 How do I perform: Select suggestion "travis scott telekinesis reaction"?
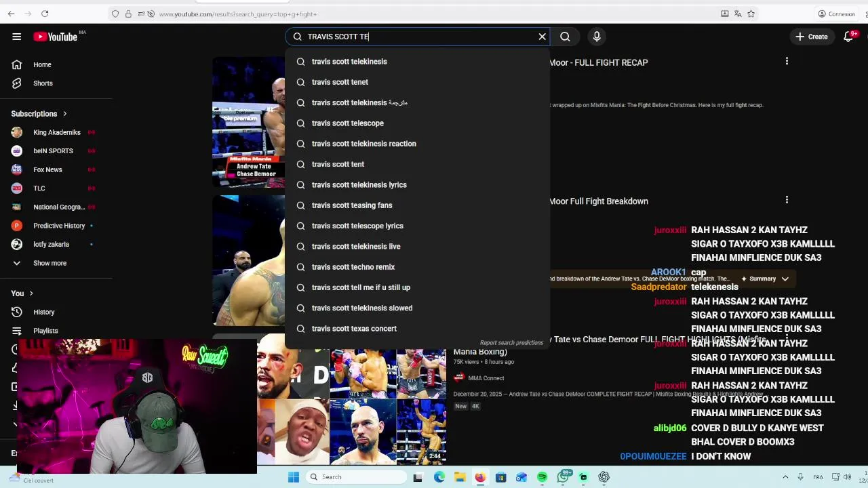[x=417, y=144]
